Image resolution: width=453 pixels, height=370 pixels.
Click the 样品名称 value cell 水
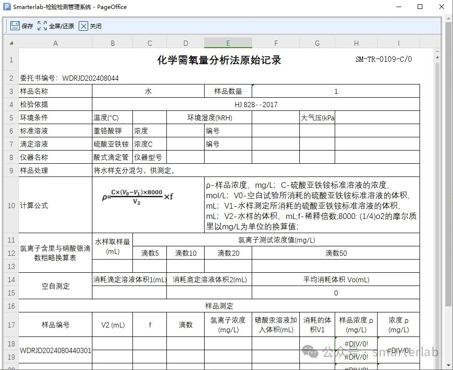pyautogui.click(x=148, y=91)
